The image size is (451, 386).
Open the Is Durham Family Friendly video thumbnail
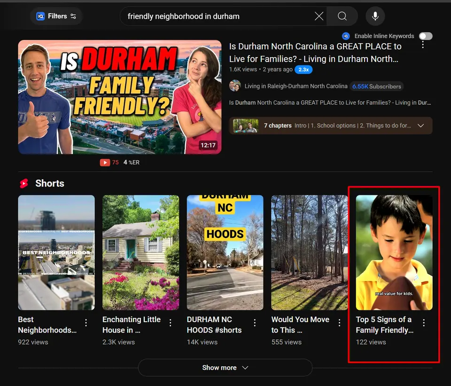click(x=120, y=97)
